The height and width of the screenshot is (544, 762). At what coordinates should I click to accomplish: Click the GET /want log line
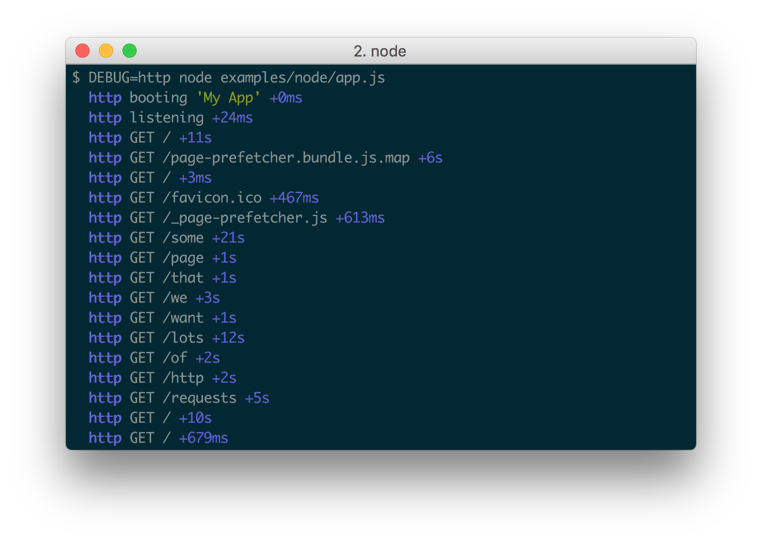pyautogui.click(x=167, y=318)
